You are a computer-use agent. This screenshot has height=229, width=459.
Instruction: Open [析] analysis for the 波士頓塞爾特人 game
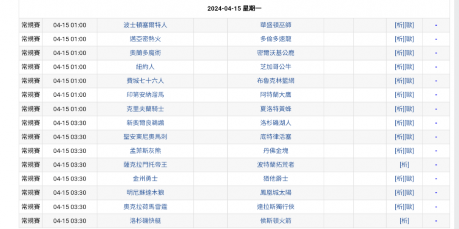pos(399,25)
